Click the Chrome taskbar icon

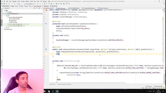tap(49, 91)
